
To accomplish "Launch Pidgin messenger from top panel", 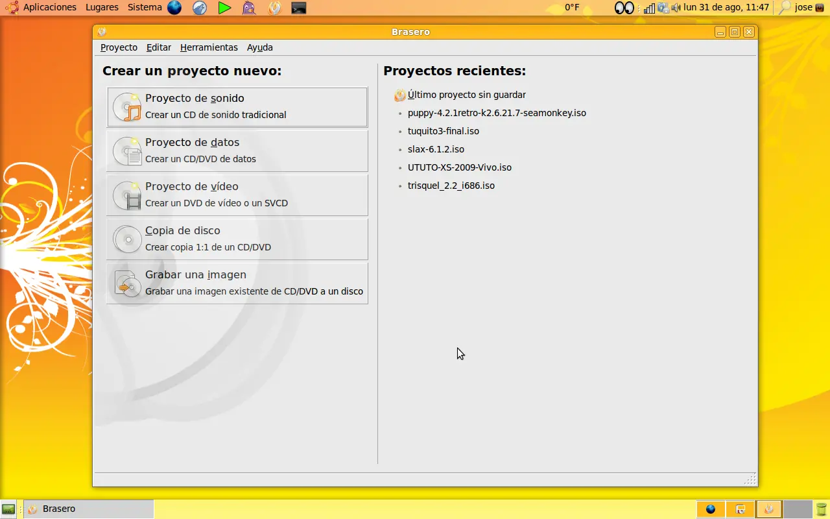I will (249, 8).
